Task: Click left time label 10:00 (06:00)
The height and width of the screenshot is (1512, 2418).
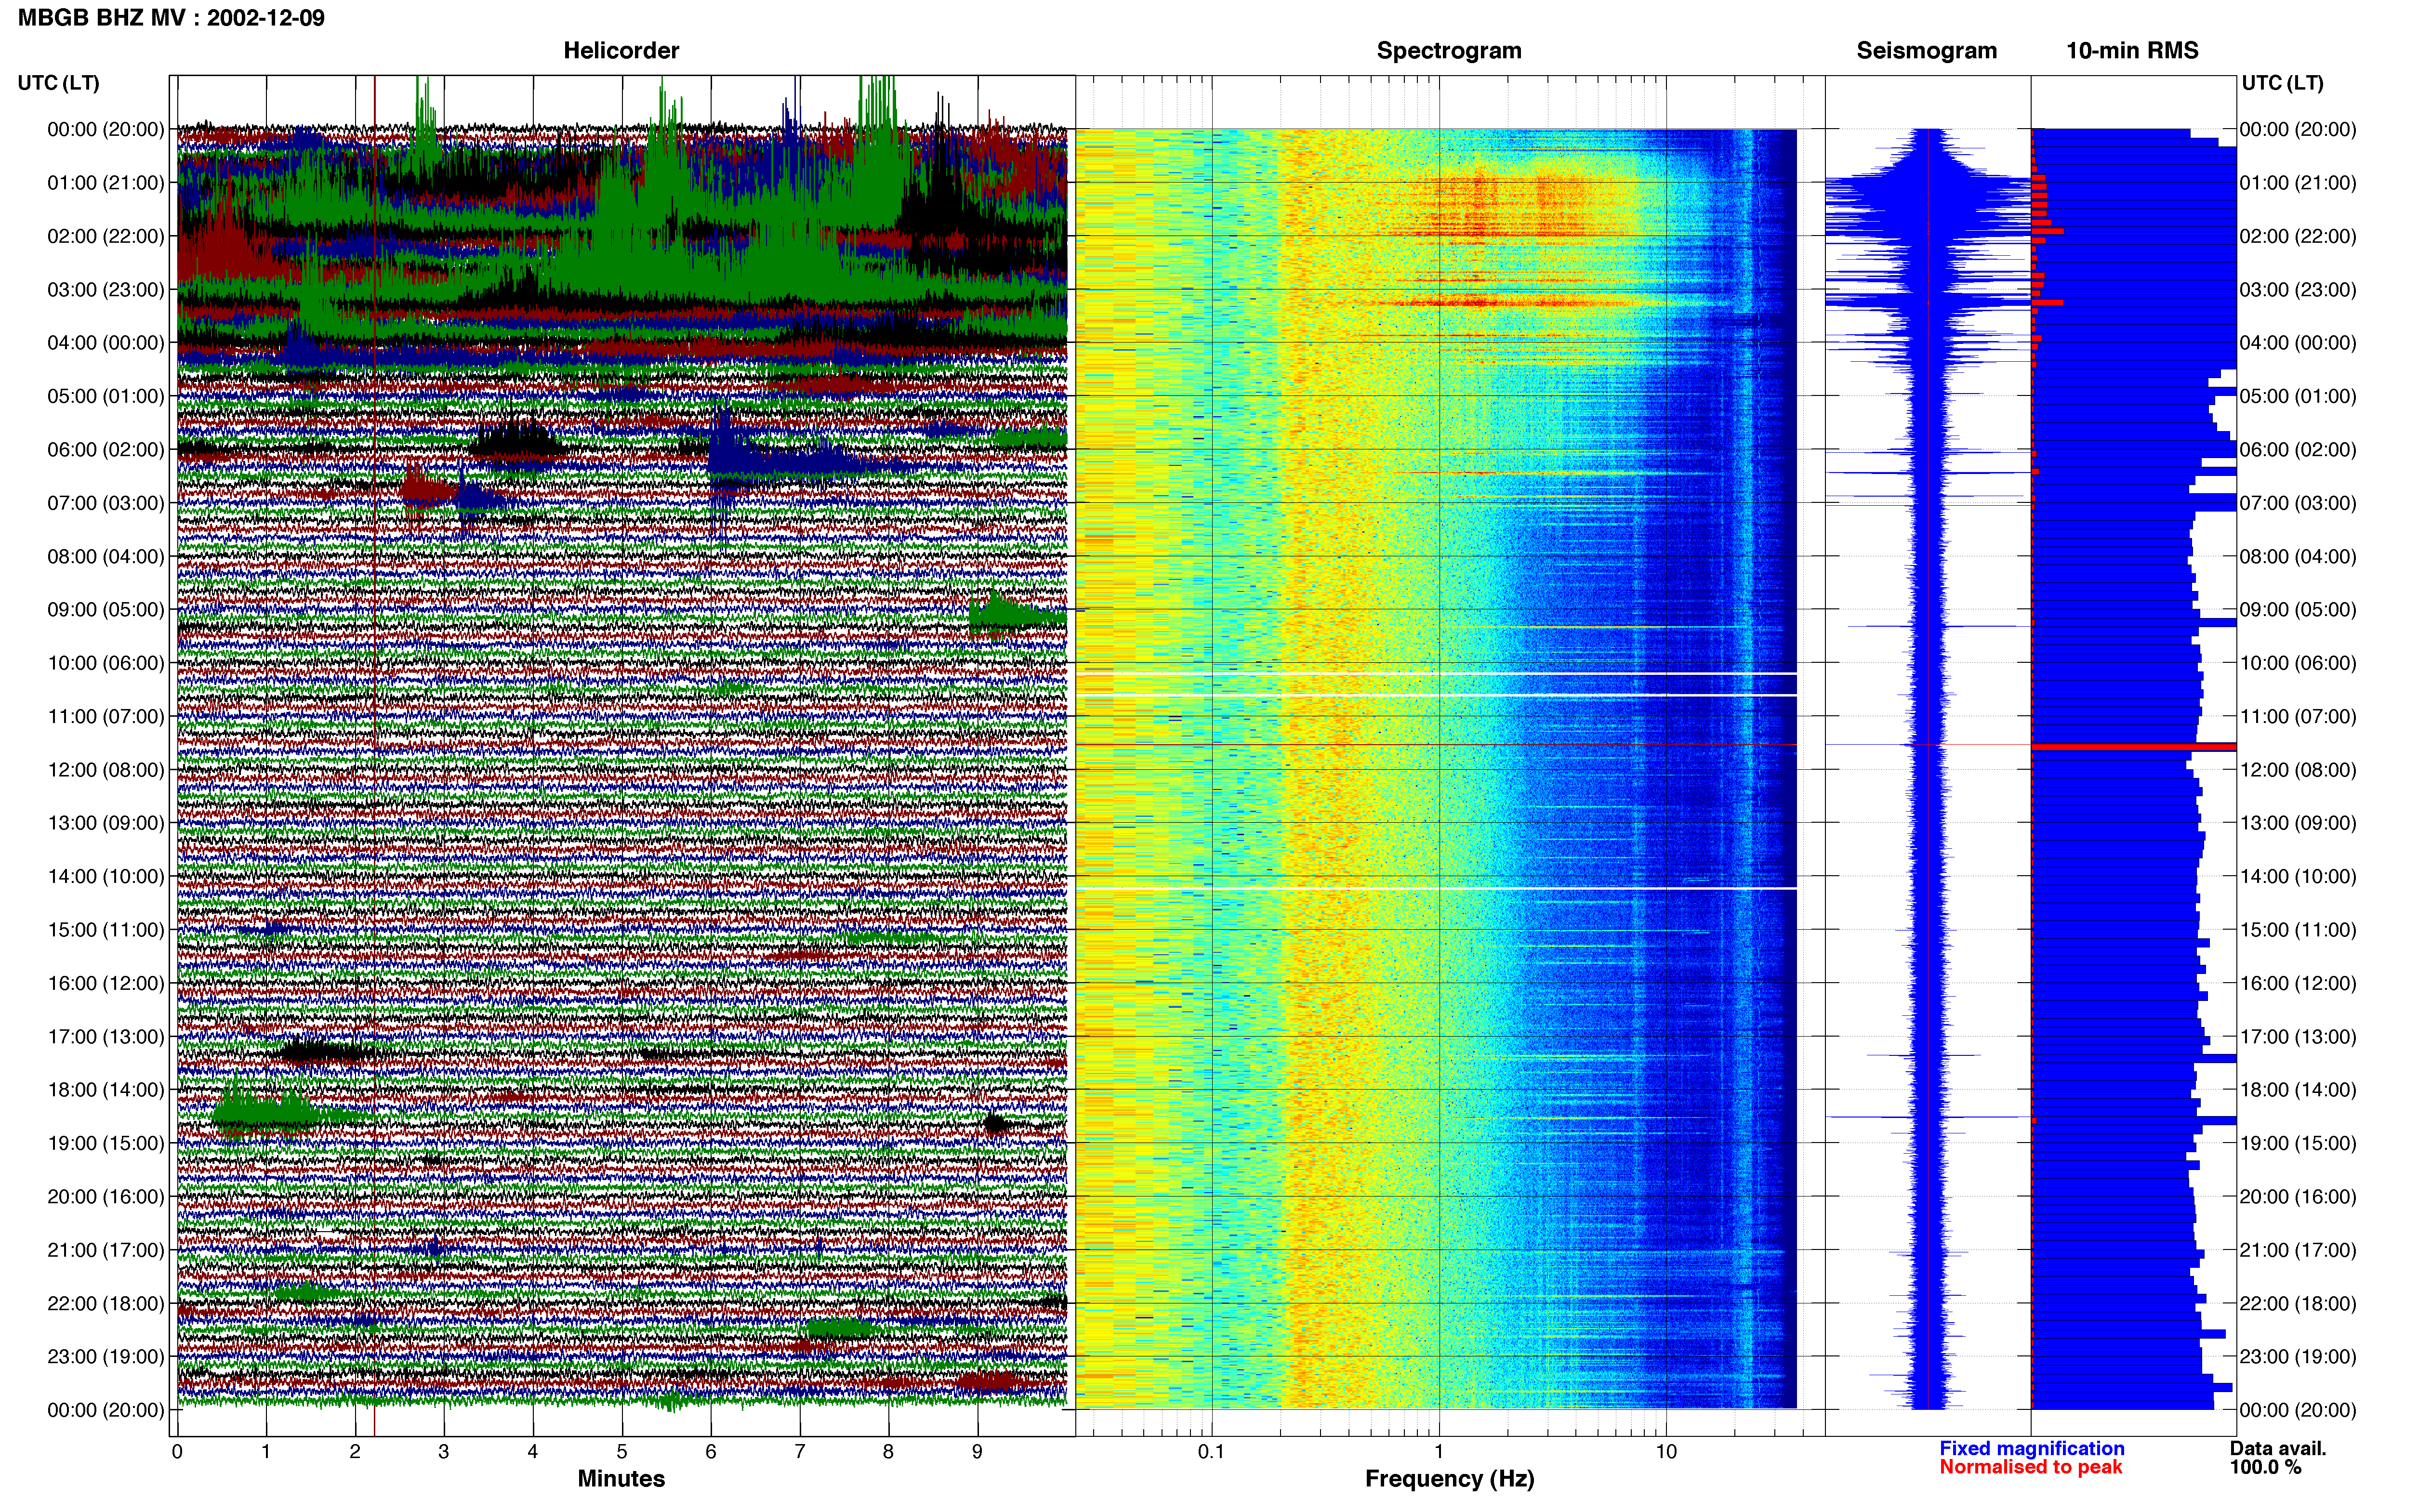Action: (x=106, y=663)
